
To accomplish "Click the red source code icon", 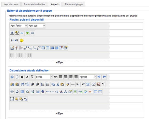I will pyautogui.click(x=90, y=91).
